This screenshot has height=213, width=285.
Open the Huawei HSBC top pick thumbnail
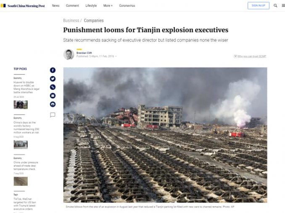click(x=21, y=105)
